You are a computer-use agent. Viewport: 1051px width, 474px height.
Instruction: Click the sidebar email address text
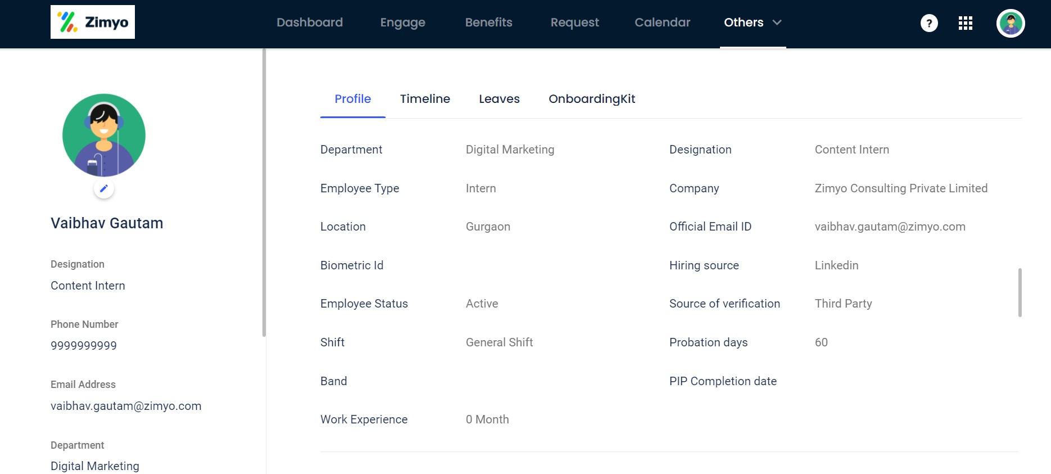coord(126,406)
